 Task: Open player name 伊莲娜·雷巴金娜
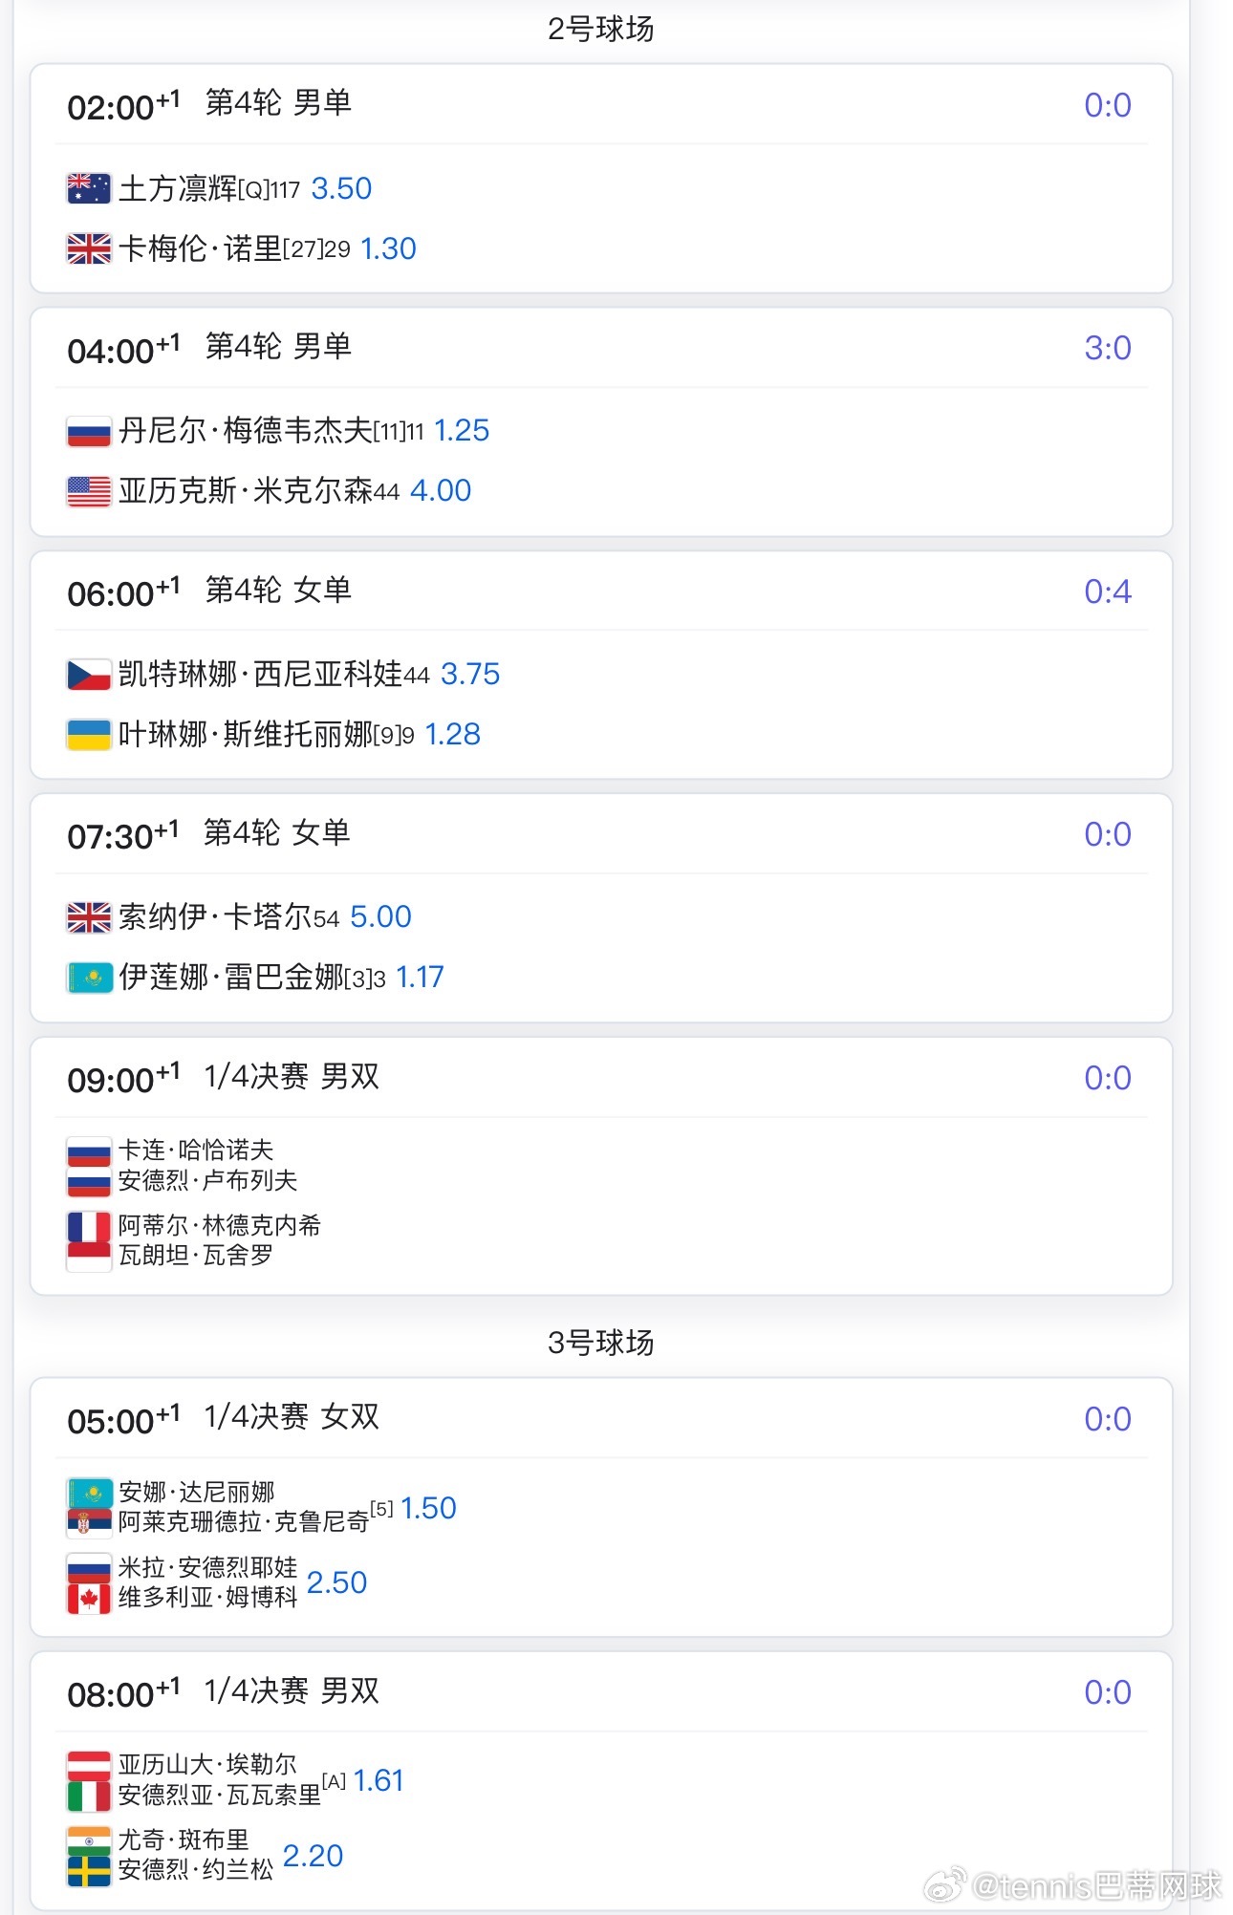click(x=231, y=978)
